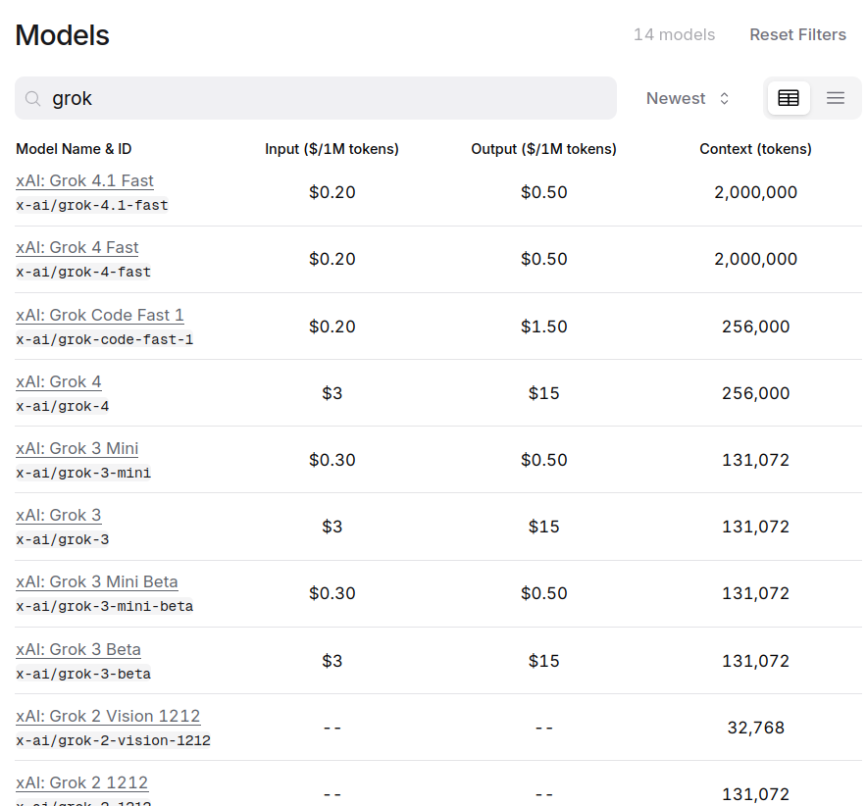This screenshot has width=867, height=806.
Task: Open xAI: Grok Code Fast 1 link
Action: [x=100, y=315]
